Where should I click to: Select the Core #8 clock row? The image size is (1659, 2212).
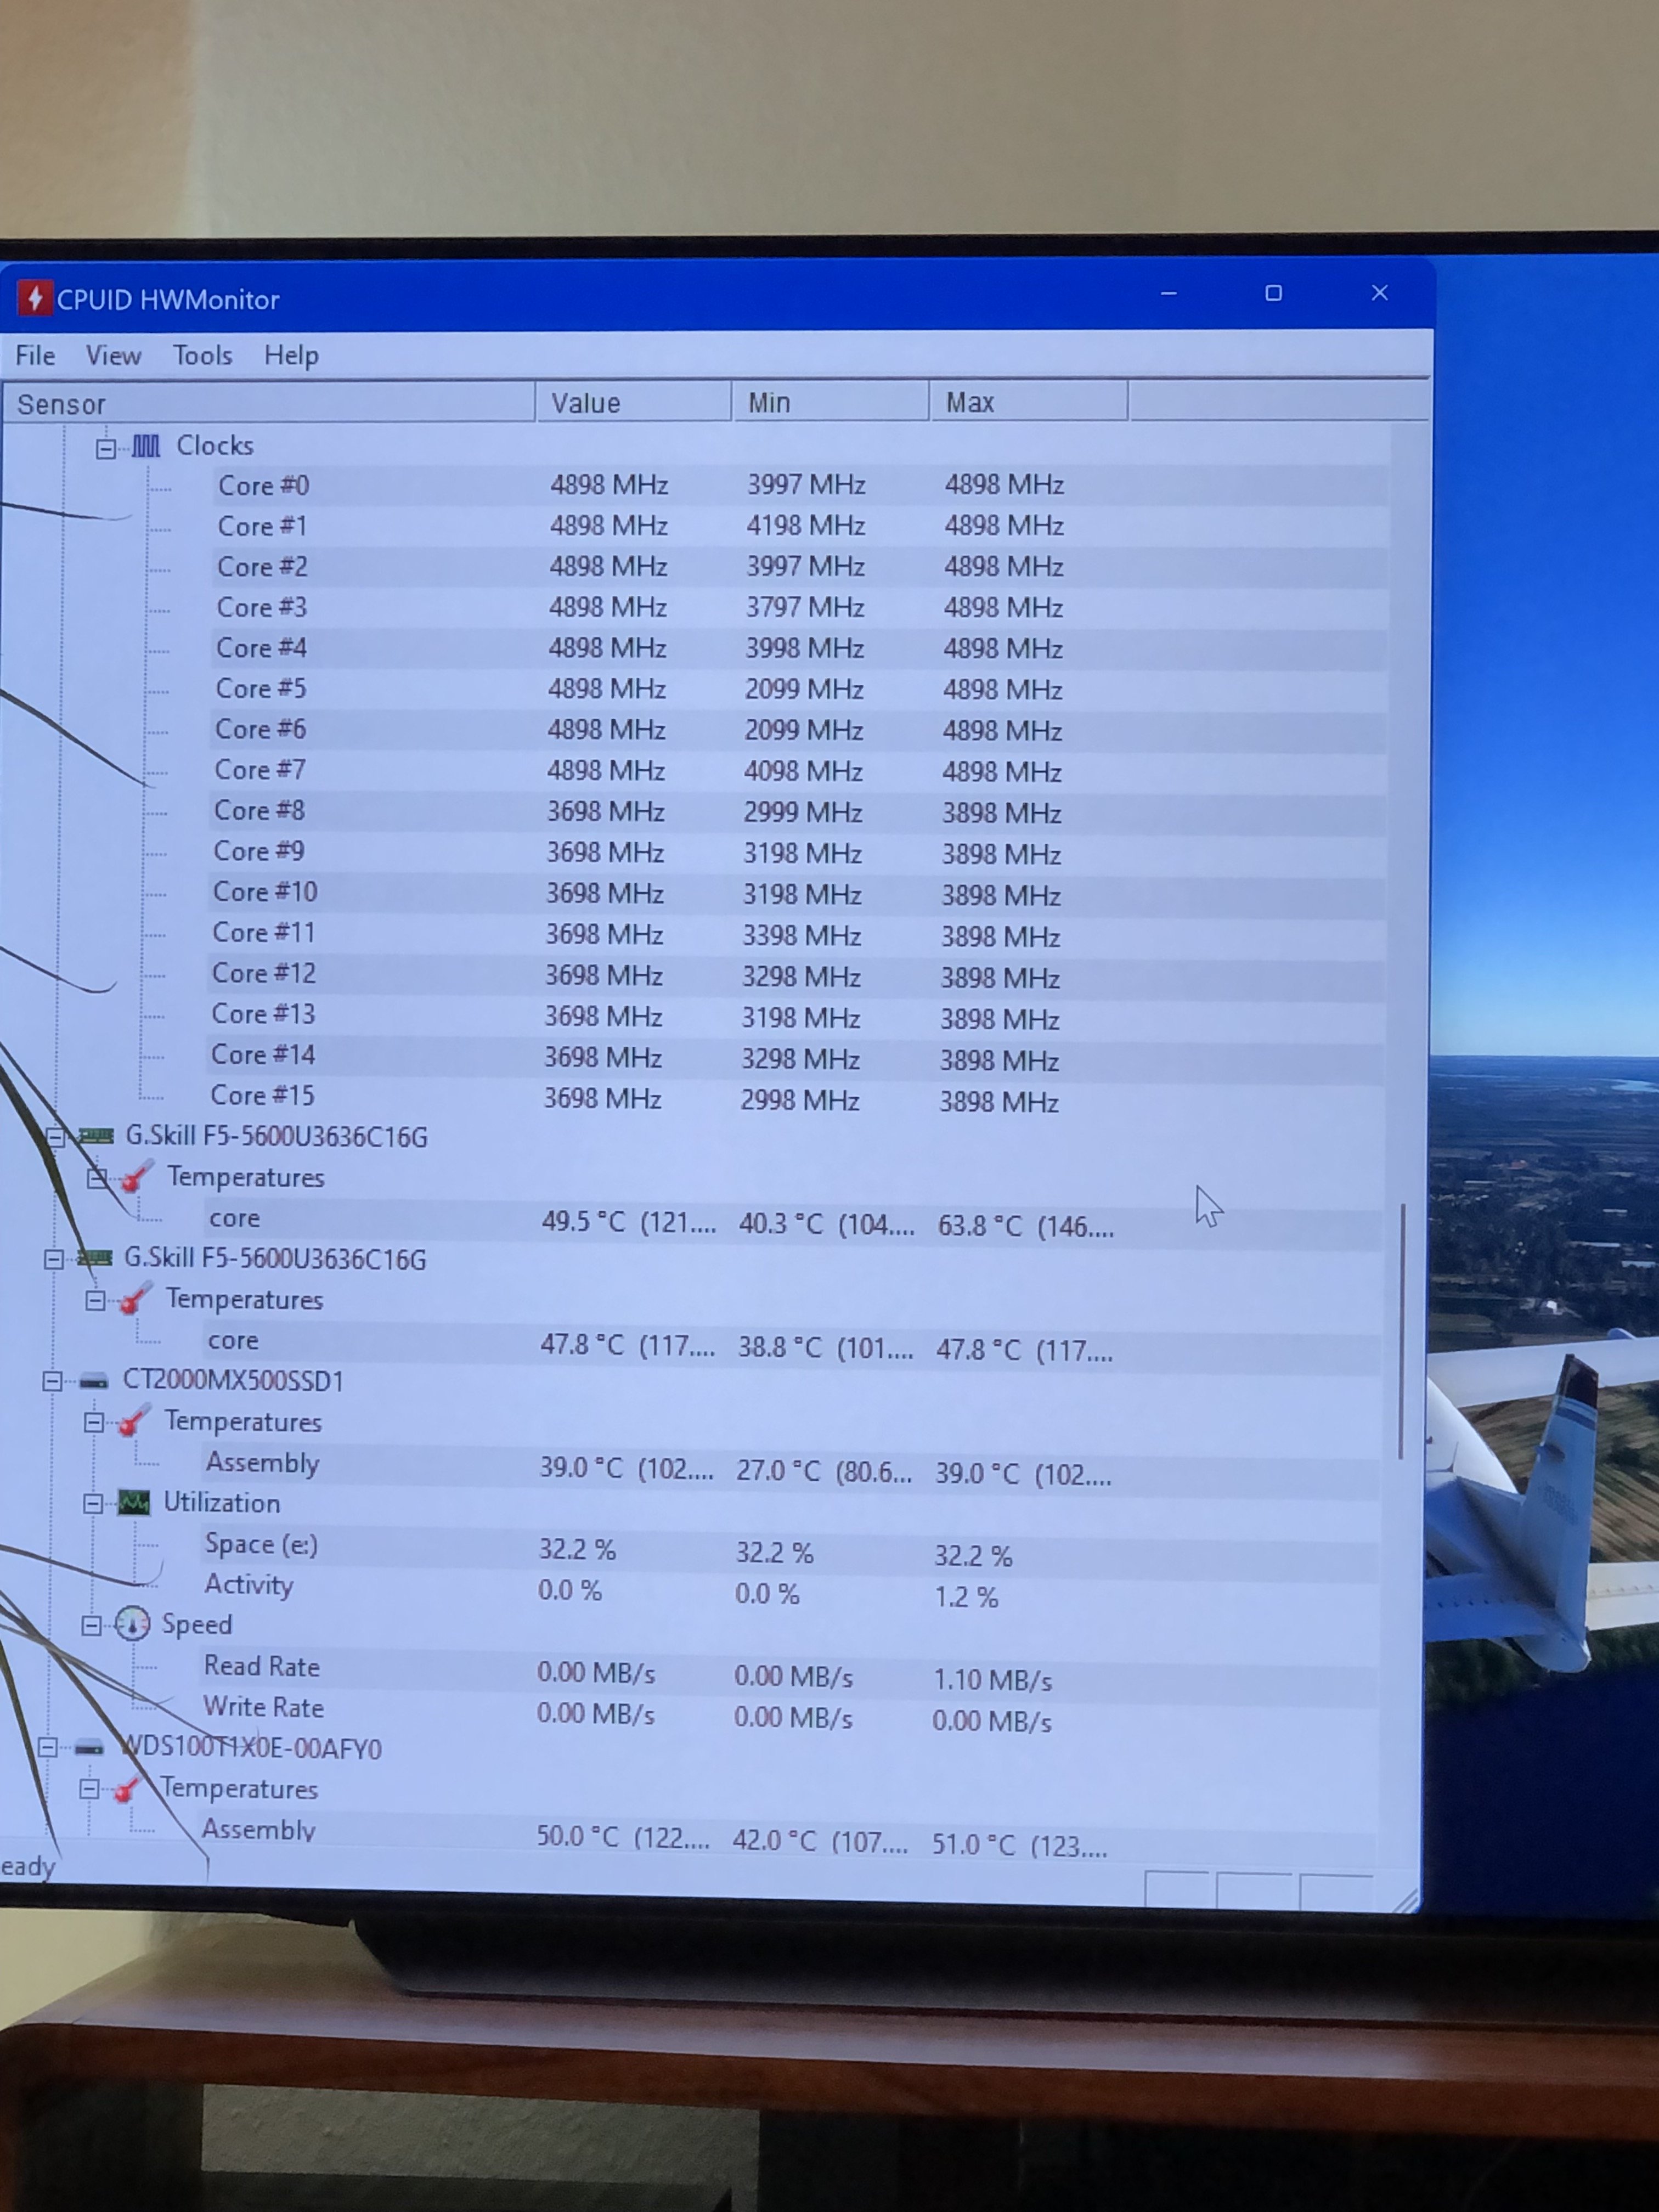tap(260, 811)
